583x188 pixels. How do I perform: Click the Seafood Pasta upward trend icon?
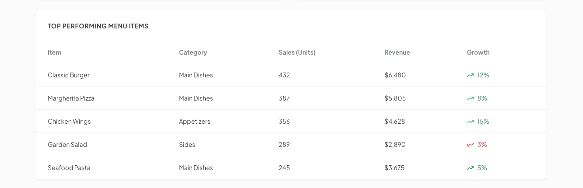click(x=471, y=168)
